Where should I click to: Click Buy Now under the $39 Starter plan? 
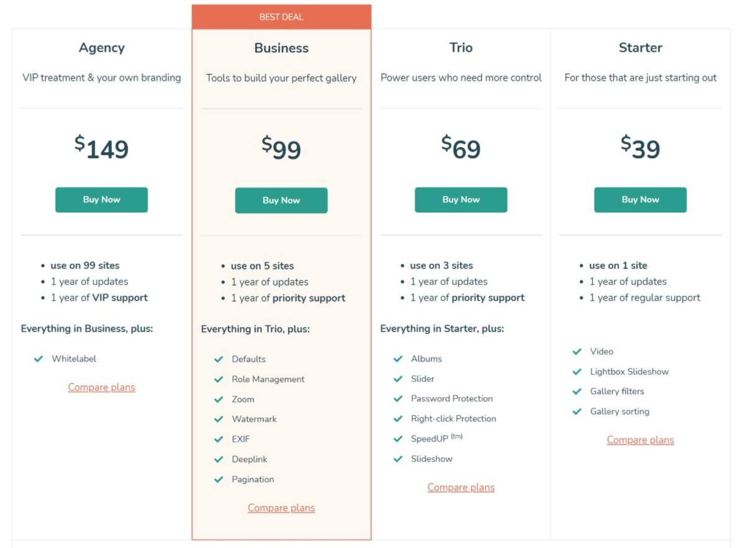(640, 200)
